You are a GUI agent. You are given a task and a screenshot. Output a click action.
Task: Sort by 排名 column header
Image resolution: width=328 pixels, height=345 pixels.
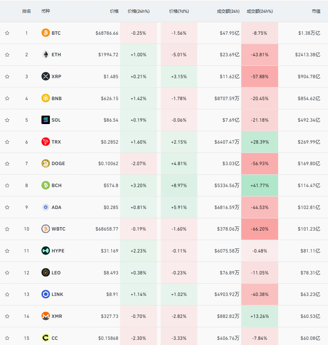[x=26, y=11]
